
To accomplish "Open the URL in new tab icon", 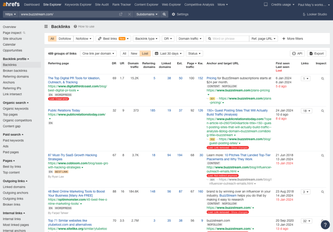I will (121, 14).
